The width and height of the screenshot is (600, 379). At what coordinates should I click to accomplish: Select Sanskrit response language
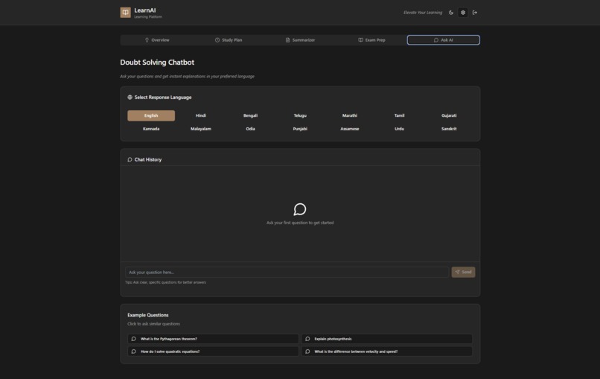(x=449, y=129)
